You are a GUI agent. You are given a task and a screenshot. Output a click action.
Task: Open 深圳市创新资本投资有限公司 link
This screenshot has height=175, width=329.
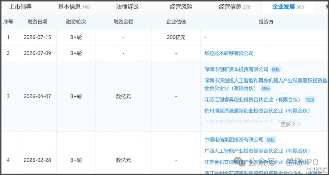click(236, 69)
